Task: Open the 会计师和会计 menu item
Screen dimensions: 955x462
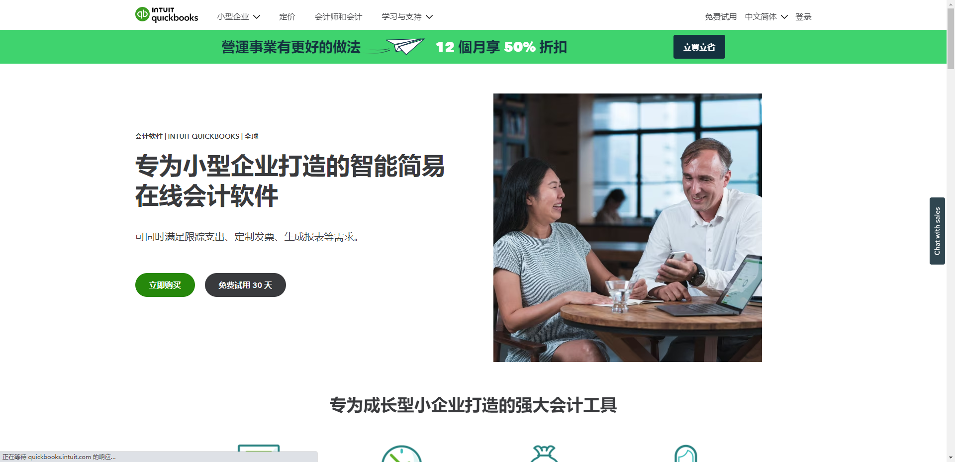Action: [338, 16]
